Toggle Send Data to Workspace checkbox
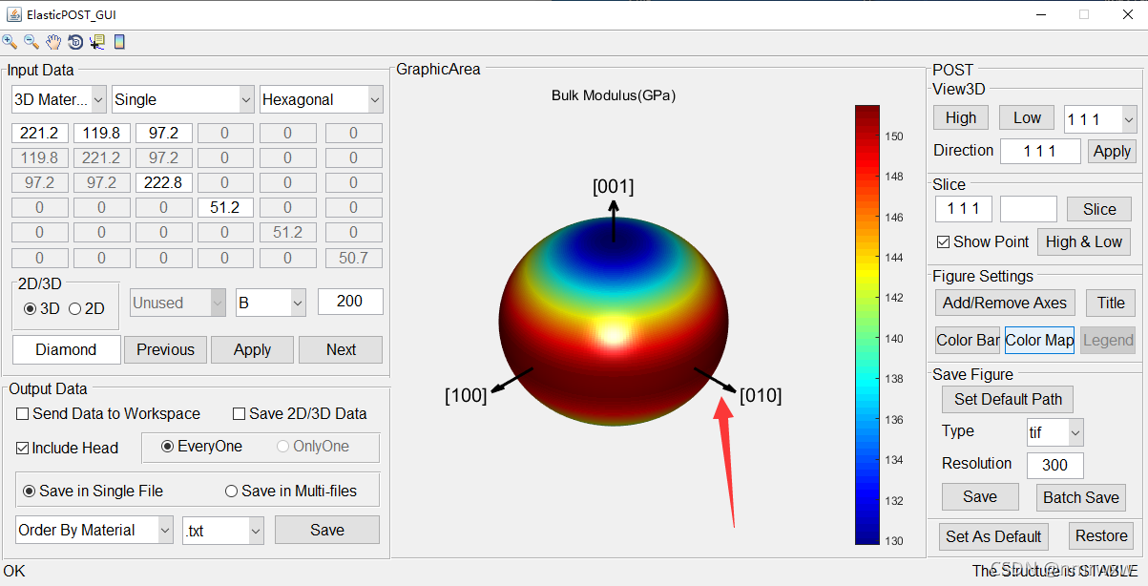1148x586 pixels. tap(22, 414)
